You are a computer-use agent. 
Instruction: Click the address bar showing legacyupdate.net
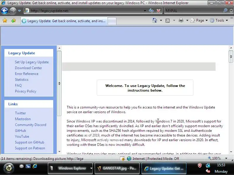(x=83, y=11)
